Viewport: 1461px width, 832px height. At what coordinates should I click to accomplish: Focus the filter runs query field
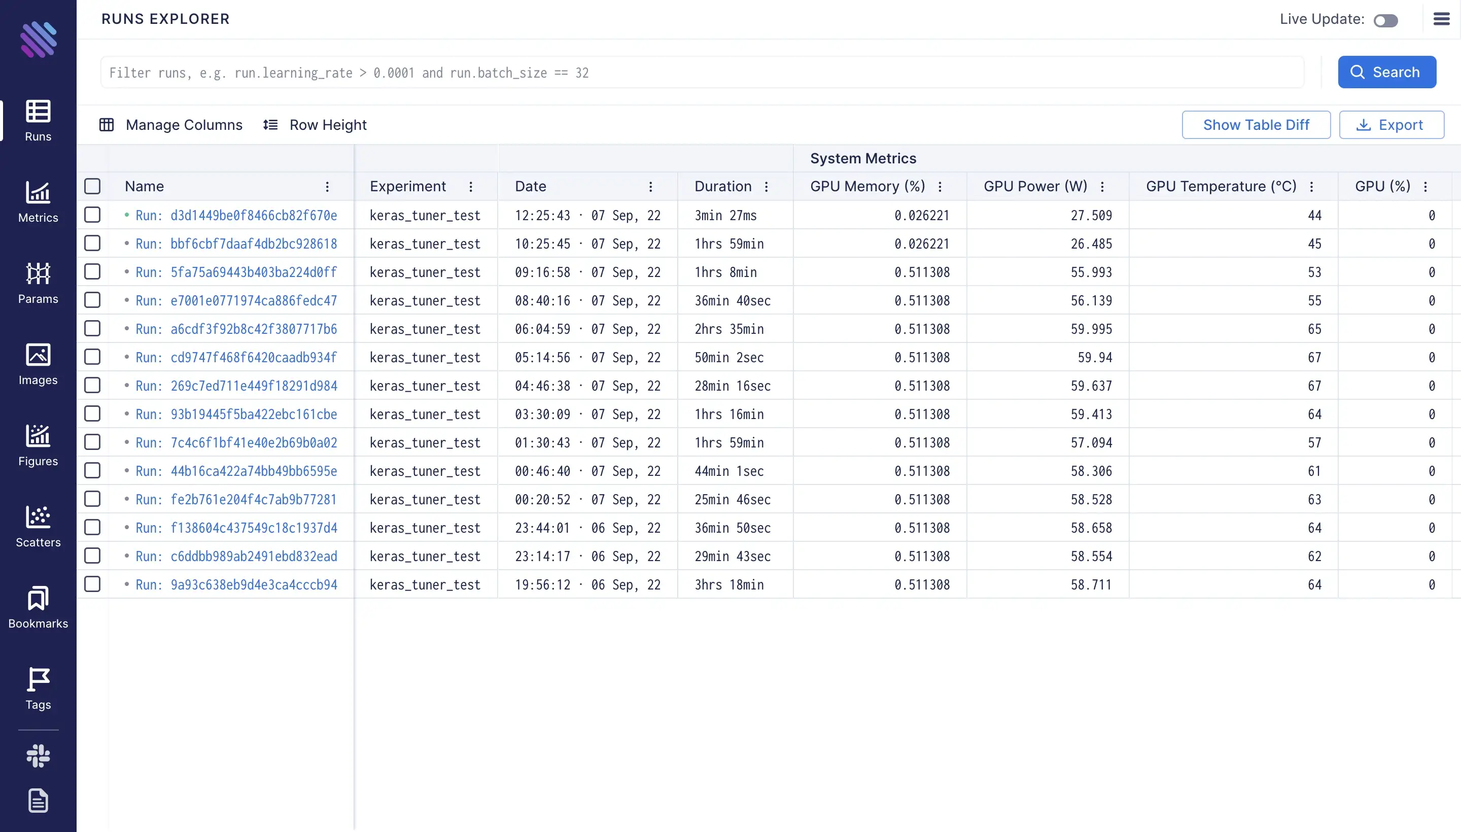[702, 73]
